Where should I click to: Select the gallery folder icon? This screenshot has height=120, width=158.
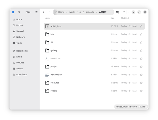[x=47, y=50]
